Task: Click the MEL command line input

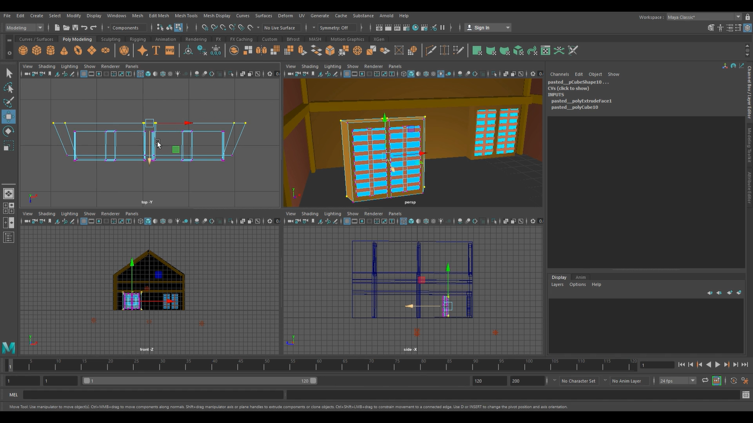Action: (153, 395)
